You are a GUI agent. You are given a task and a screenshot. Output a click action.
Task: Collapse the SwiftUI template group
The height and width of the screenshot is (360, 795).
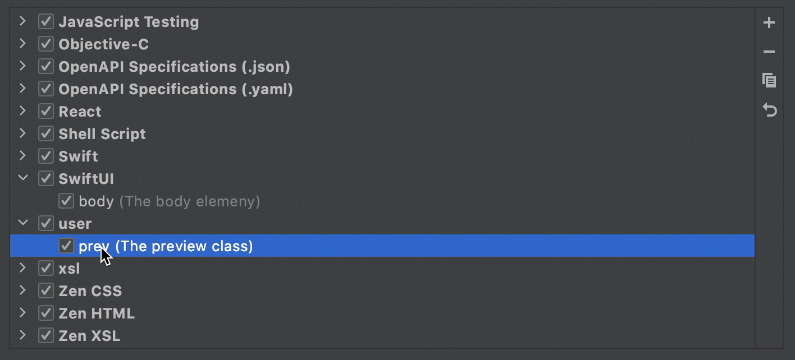pos(22,178)
